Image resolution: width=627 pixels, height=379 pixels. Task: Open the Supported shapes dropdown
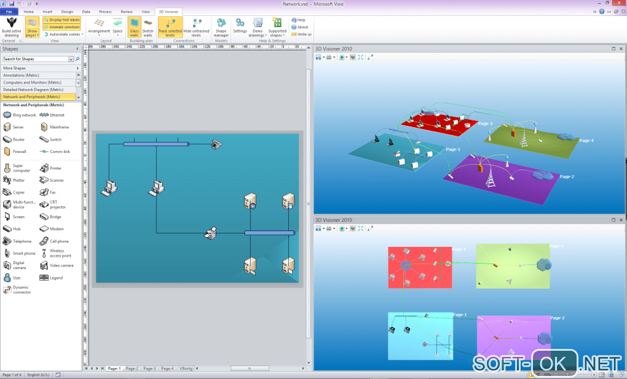click(x=277, y=27)
